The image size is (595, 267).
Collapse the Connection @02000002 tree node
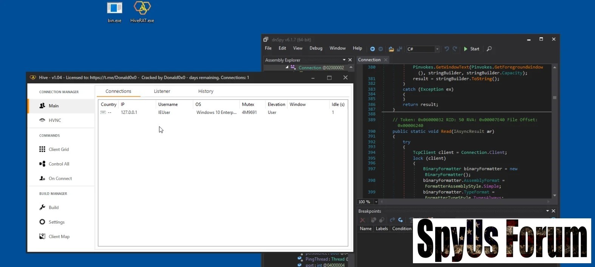click(287, 67)
